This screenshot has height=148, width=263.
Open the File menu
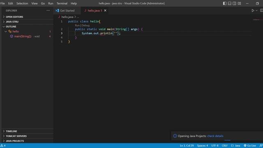(2, 3)
